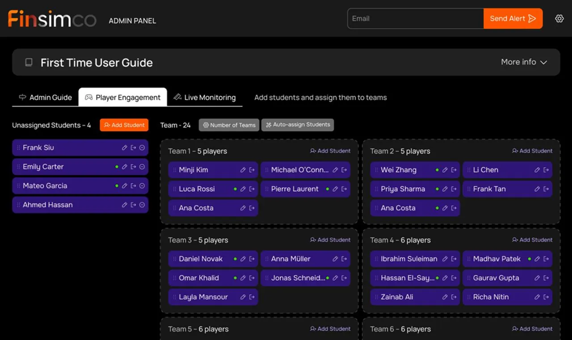Click the 'Team 4 – 6 players' heading
Screen dimensions: 572x340
click(x=400, y=240)
